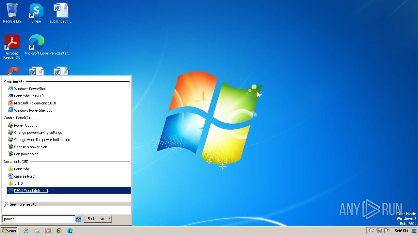Image resolution: width=418 pixels, height=235 pixels.
Task: Launch Windows Media Player from taskbar
Action: click(48, 231)
